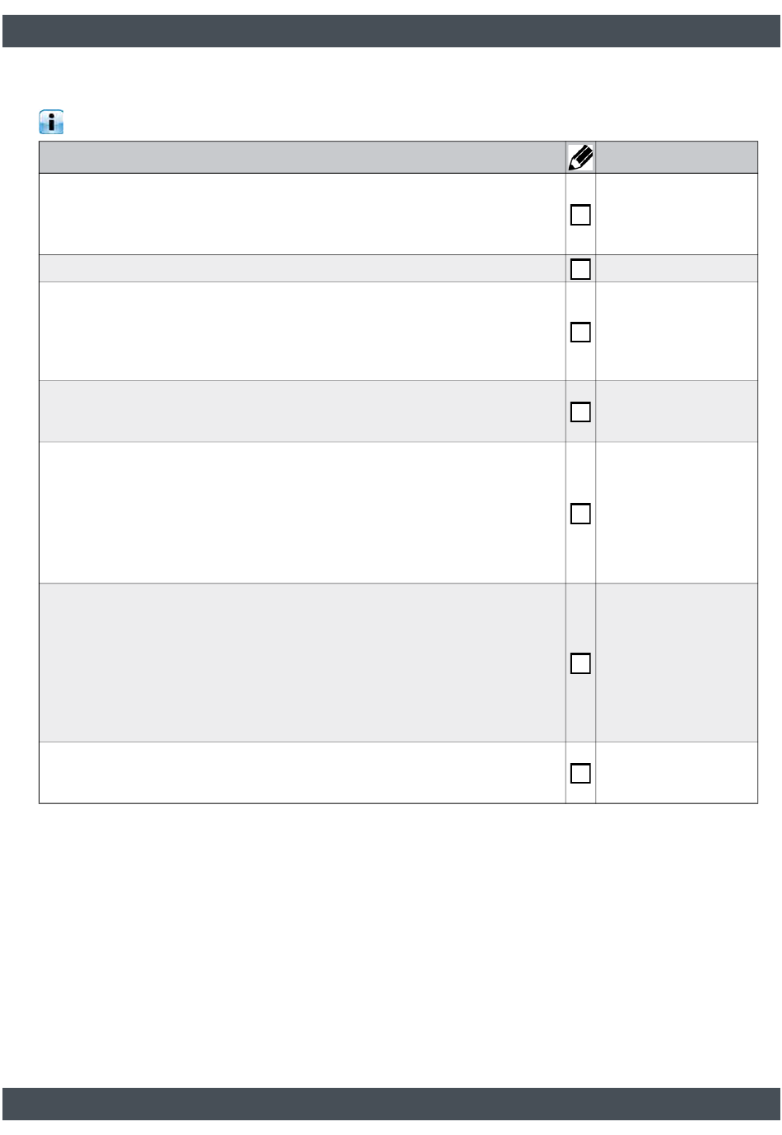Click the notes cell beside the third checkbox
782x1135 pixels.
tap(676, 332)
